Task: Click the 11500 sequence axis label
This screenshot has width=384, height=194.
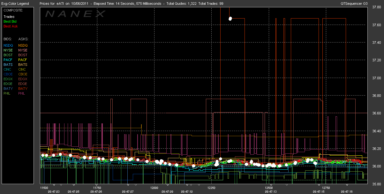Action: (44, 188)
